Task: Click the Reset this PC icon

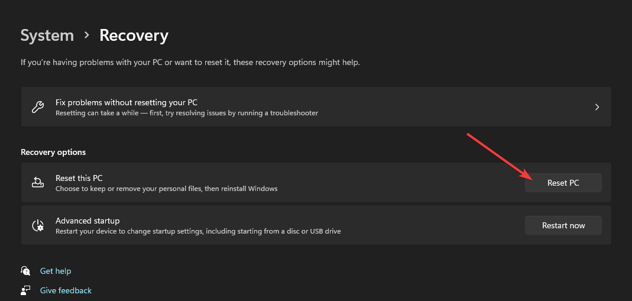Action: pyautogui.click(x=37, y=183)
